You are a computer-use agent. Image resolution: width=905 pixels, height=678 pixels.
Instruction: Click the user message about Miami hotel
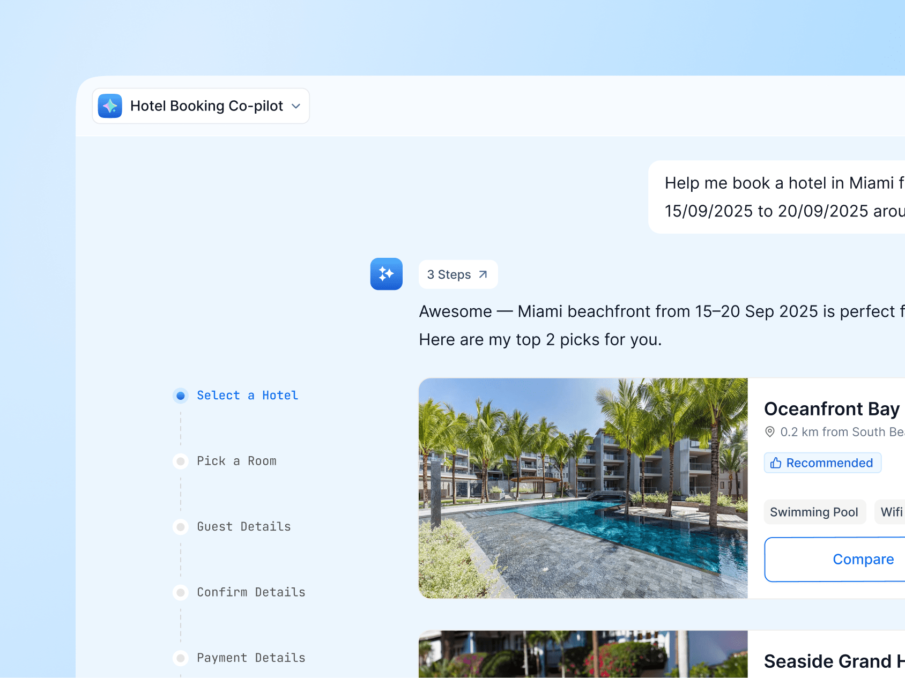[777, 197]
